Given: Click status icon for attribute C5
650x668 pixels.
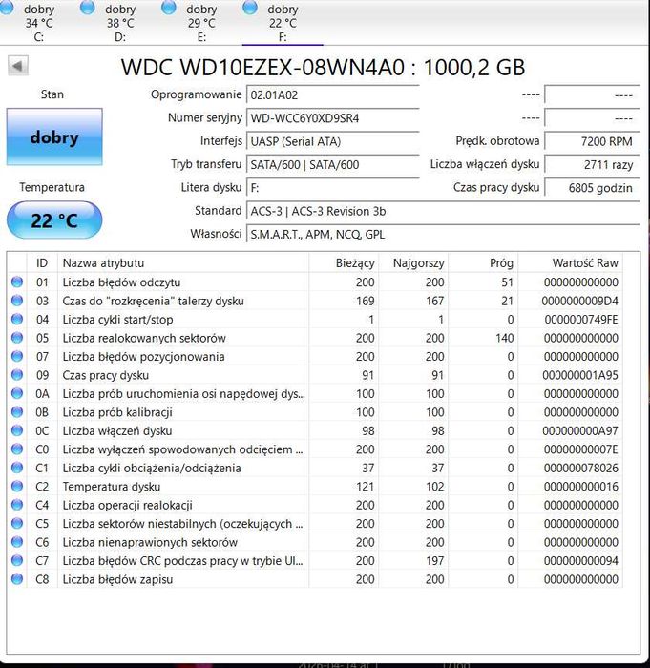Looking at the screenshot, I should (17, 523).
